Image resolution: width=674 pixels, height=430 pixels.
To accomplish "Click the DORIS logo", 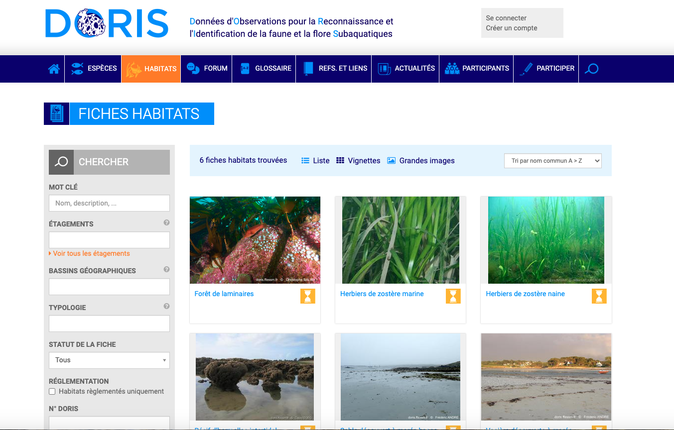I will click(107, 23).
